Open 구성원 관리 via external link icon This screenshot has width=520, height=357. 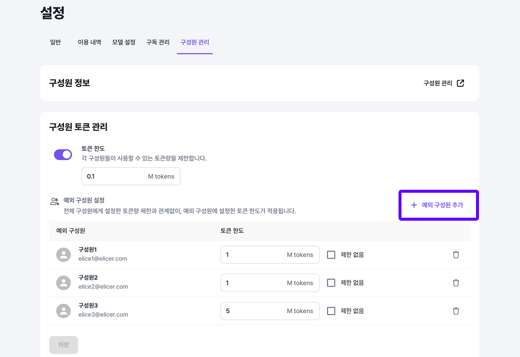[x=460, y=83]
